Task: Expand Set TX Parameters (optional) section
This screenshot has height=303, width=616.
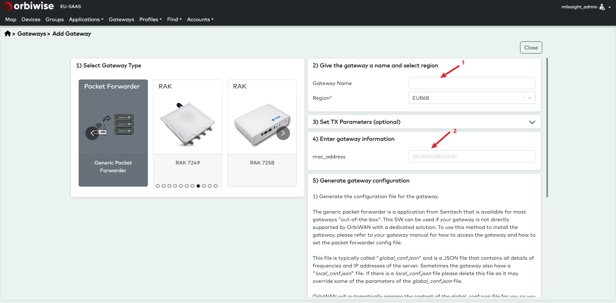Action: pyautogui.click(x=424, y=122)
